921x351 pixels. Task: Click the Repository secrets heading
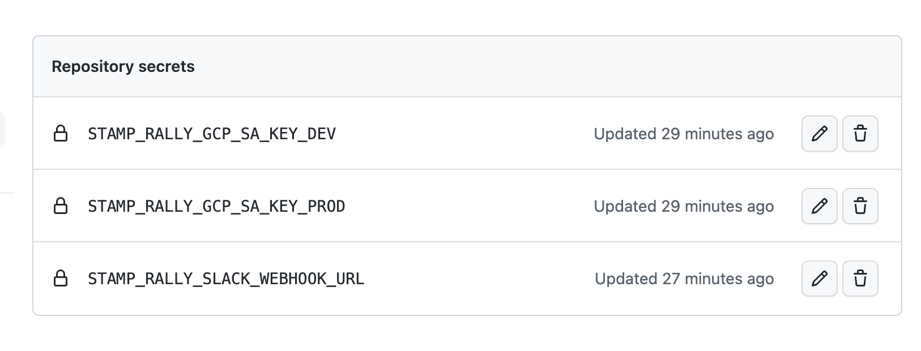tap(123, 66)
